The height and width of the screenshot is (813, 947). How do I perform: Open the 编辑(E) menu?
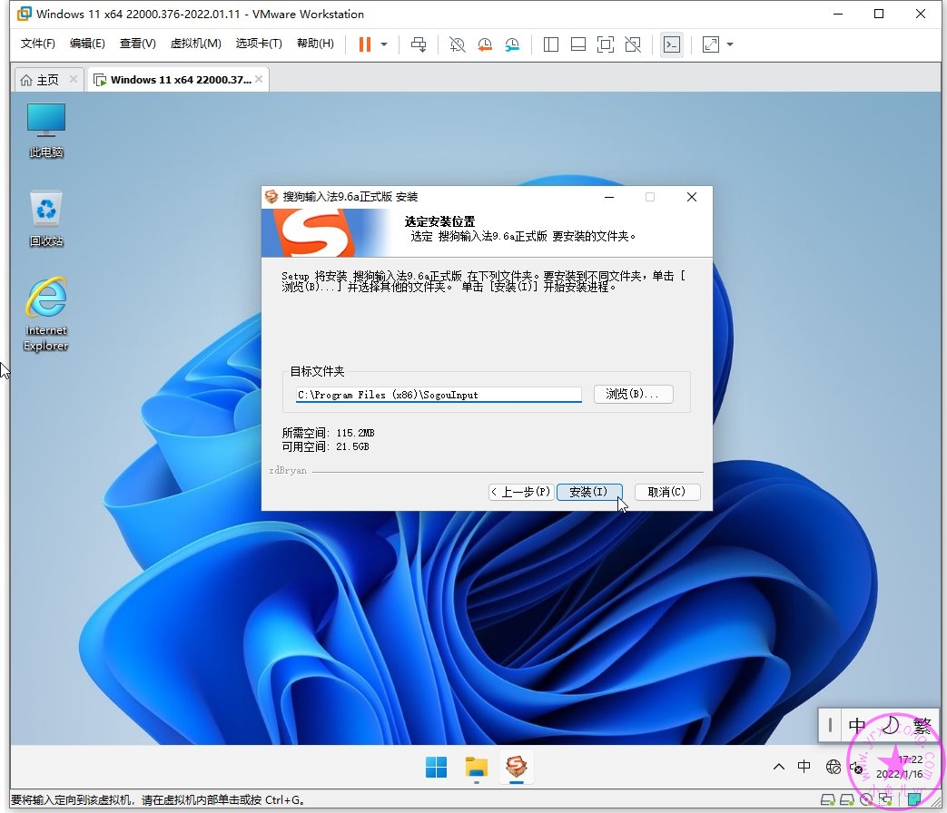(x=87, y=44)
